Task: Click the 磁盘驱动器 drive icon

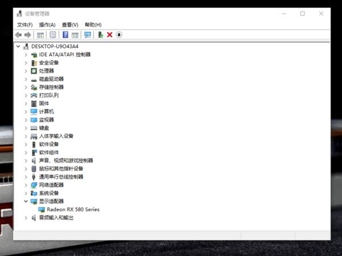Action: pyautogui.click(x=34, y=80)
